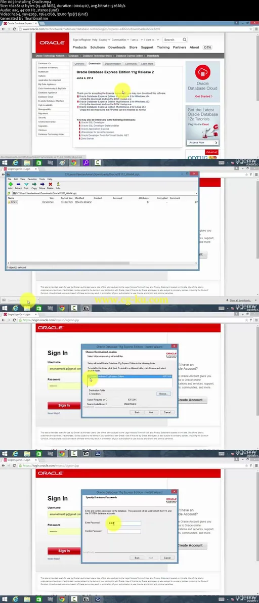Image resolution: width=259 pixels, height=603 pixels.
Task: Click Browse button in Choose Destination Location dialog
Action: point(164,394)
